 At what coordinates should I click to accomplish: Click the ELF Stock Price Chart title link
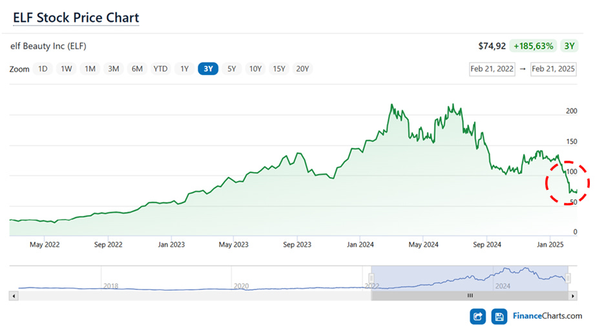[x=76, y=18]
